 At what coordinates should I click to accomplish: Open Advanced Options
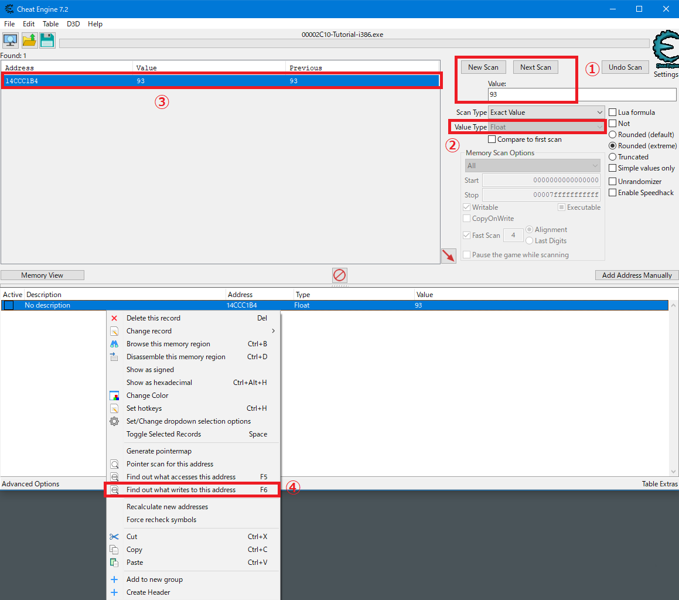(x=30, y=484)
